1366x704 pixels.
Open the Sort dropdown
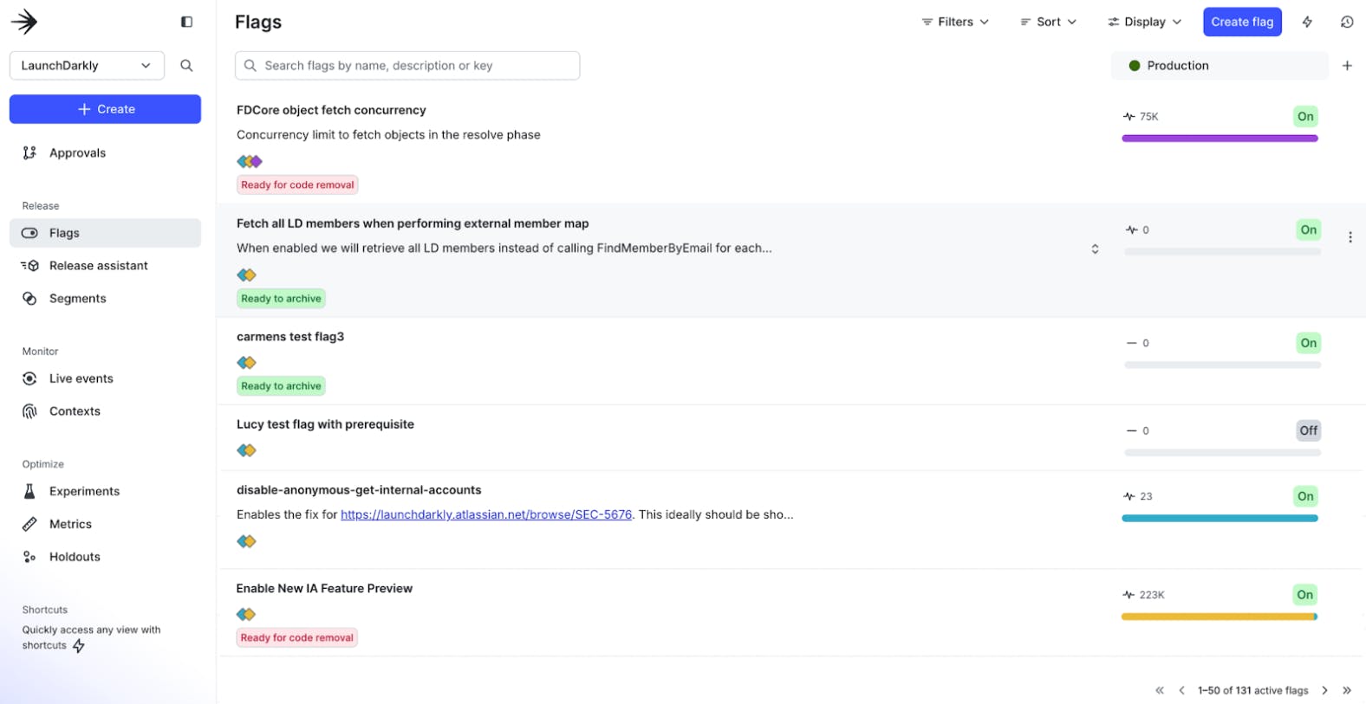point(1048,22)
